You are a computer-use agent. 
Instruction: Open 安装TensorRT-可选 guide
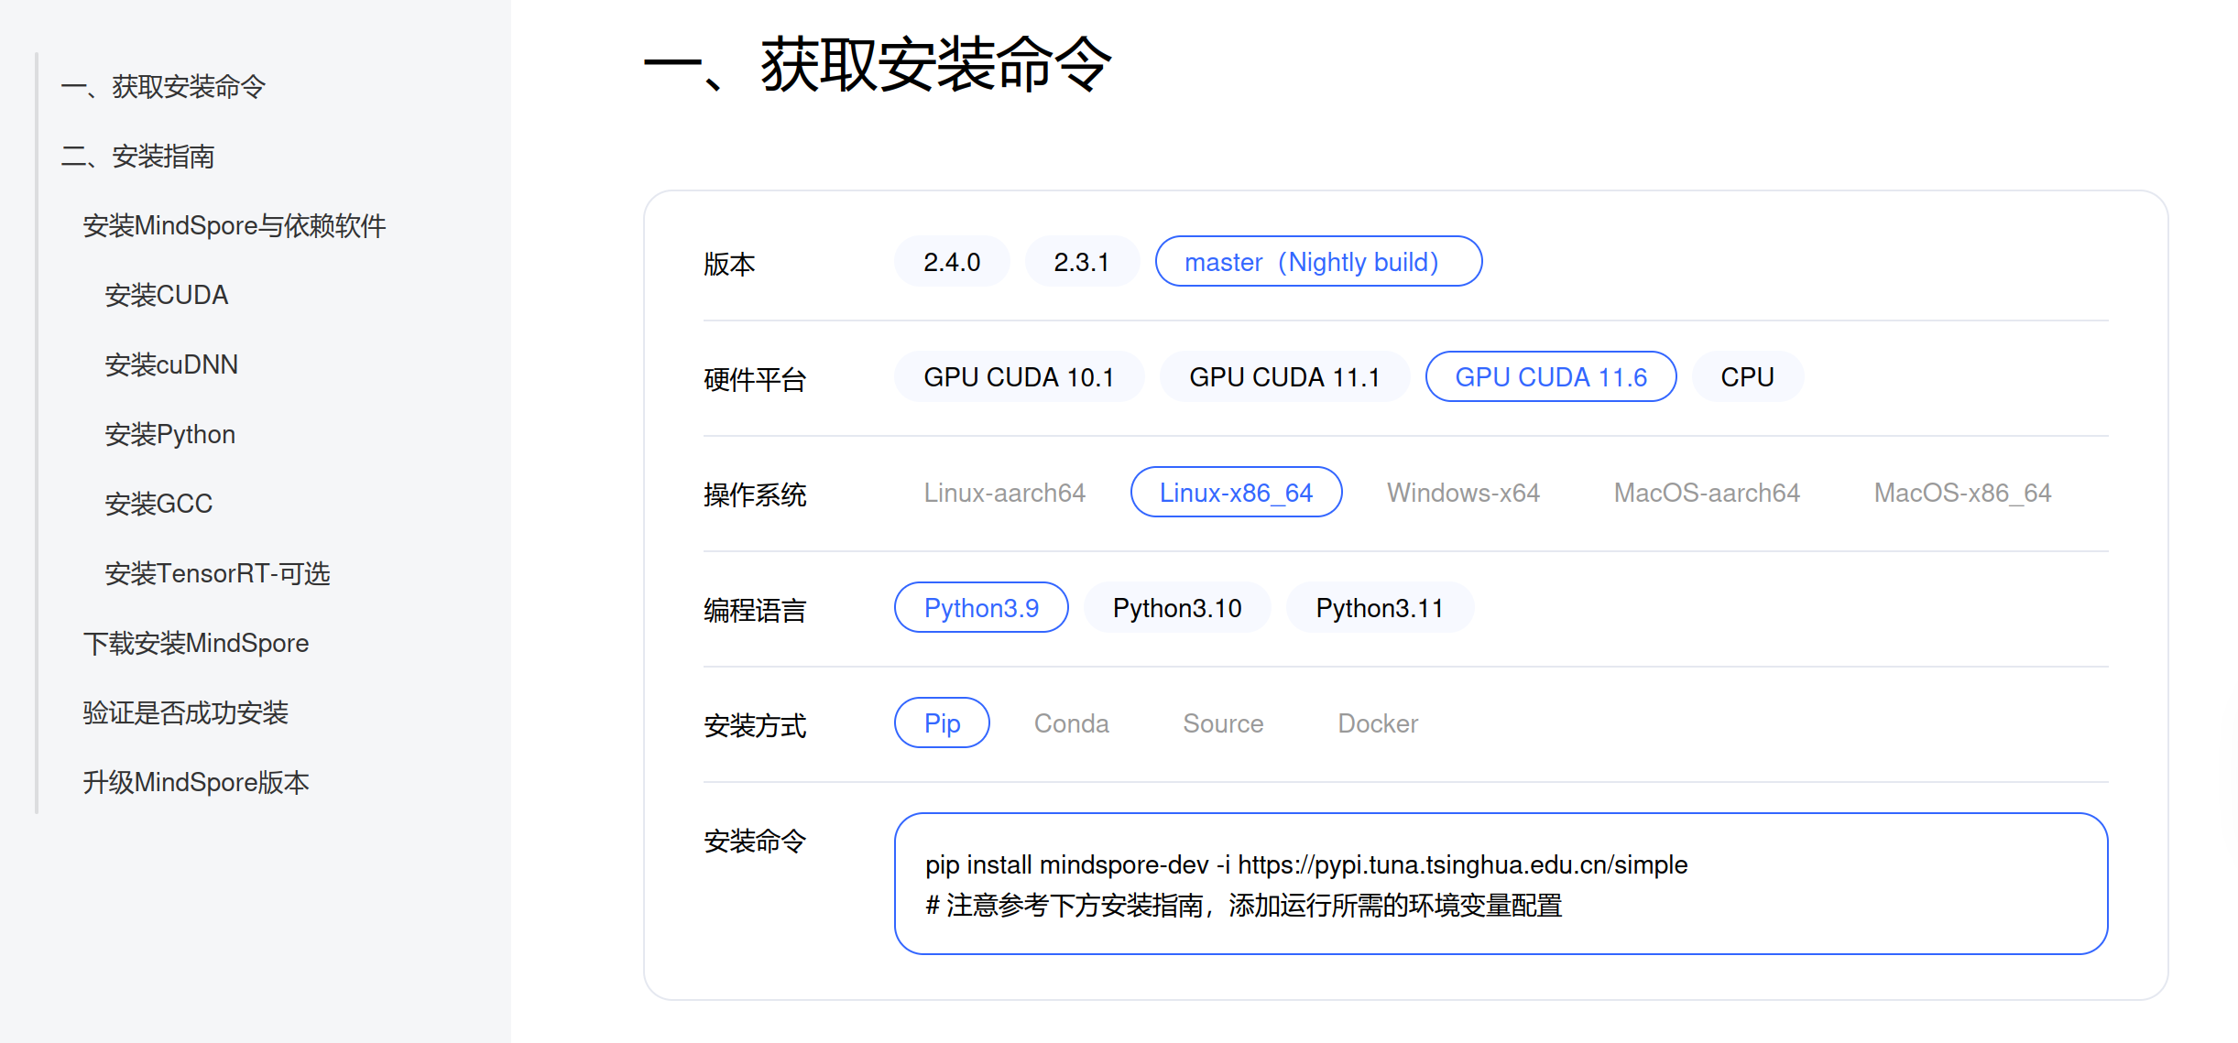tap(218, 573)
